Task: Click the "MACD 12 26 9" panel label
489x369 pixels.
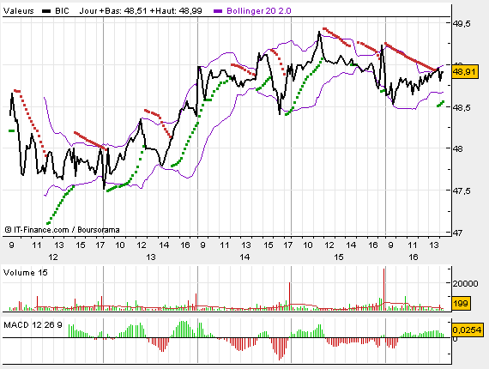Action: tap(33, 325)
